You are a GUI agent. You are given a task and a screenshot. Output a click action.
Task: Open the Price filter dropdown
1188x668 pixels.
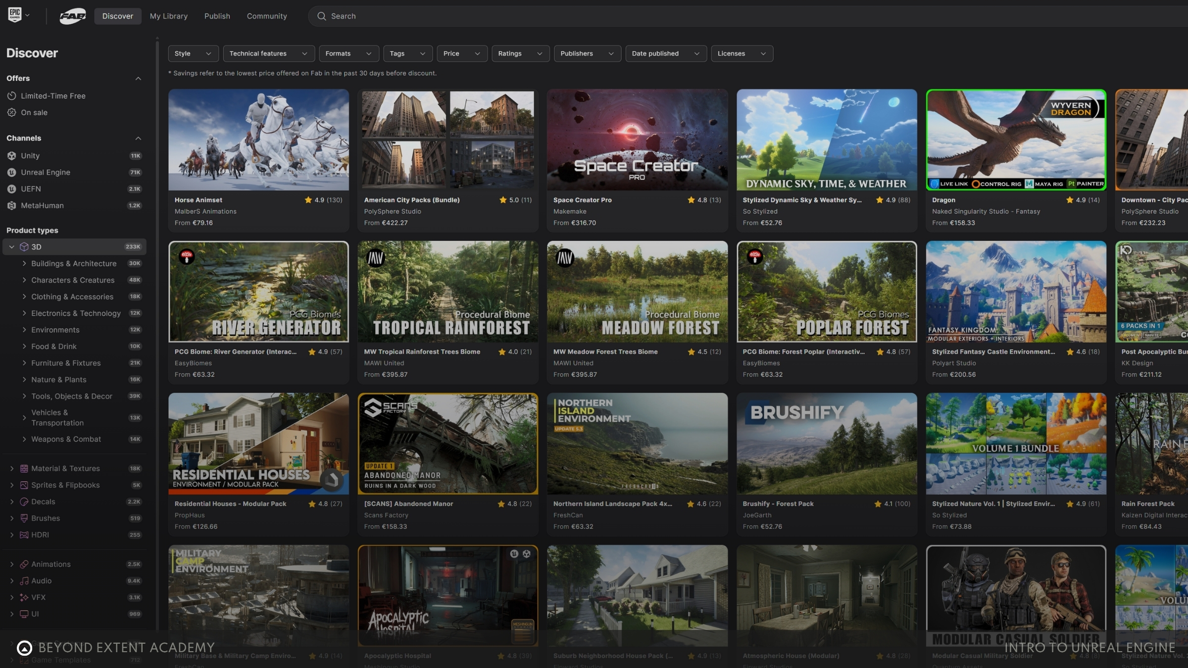click(x=461, y=53)
